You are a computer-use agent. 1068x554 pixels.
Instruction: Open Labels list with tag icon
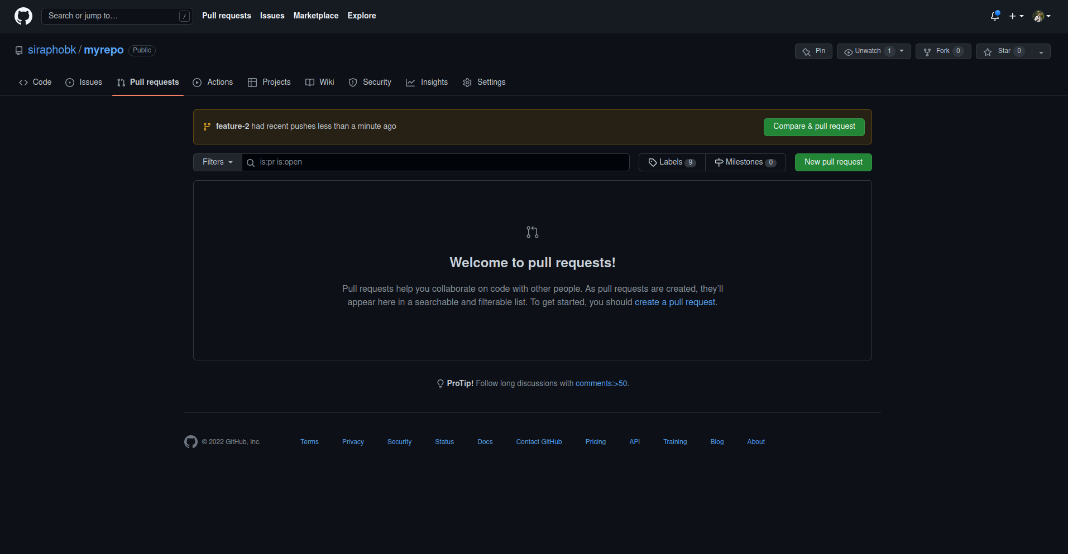[x=672, y=162]
